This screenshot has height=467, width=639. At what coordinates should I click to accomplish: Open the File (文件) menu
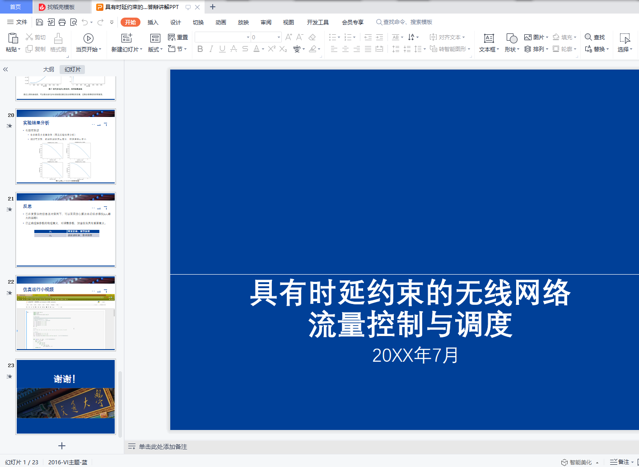pos(17,22)
